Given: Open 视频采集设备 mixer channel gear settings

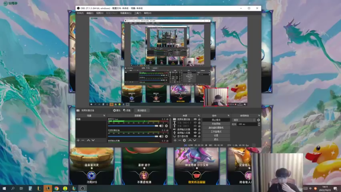Looking at the screenshot, I should (x=166, y=136).
